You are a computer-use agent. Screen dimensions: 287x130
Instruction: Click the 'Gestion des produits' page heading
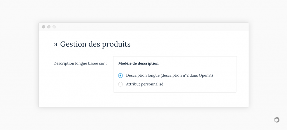pos(95,44)
